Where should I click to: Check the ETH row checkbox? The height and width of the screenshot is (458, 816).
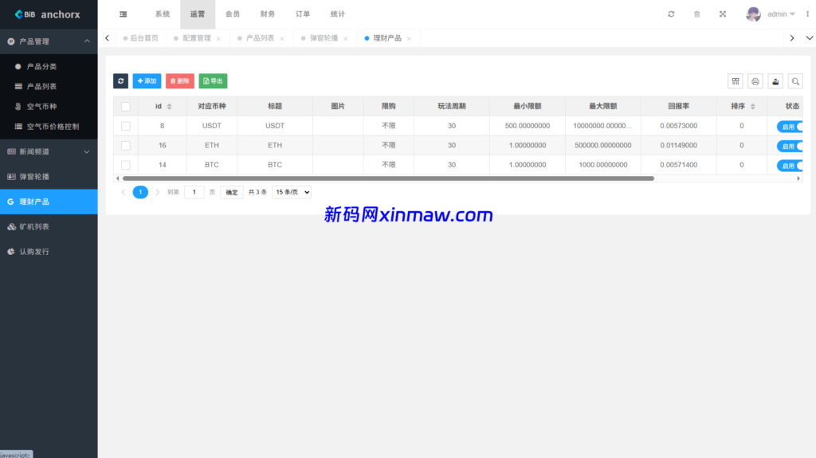[126, 146]
